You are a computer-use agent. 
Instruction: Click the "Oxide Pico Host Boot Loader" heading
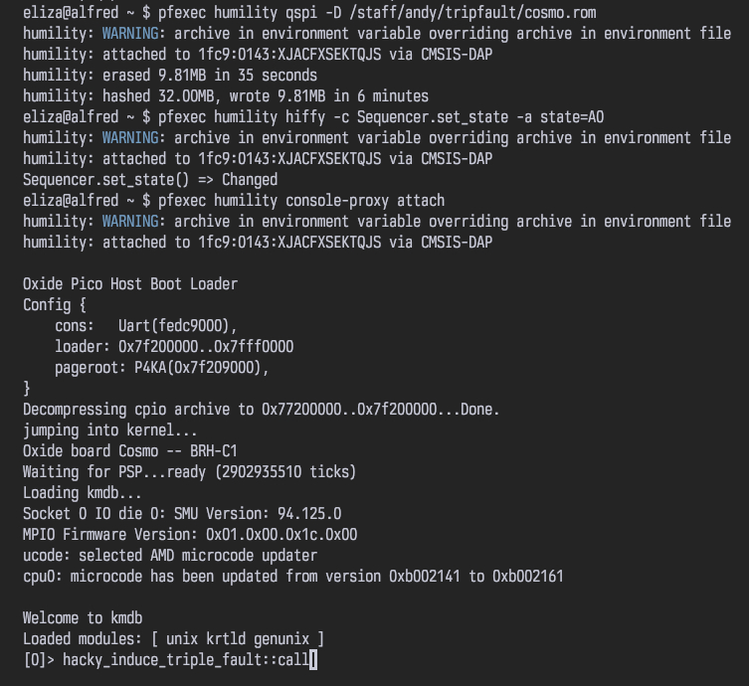pyautogui.click(x=130, y=283)
